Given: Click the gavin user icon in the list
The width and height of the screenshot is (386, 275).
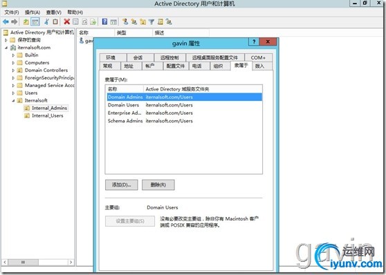Looking at the screenshot, I should pyautogui.click(x=82, y=41).
